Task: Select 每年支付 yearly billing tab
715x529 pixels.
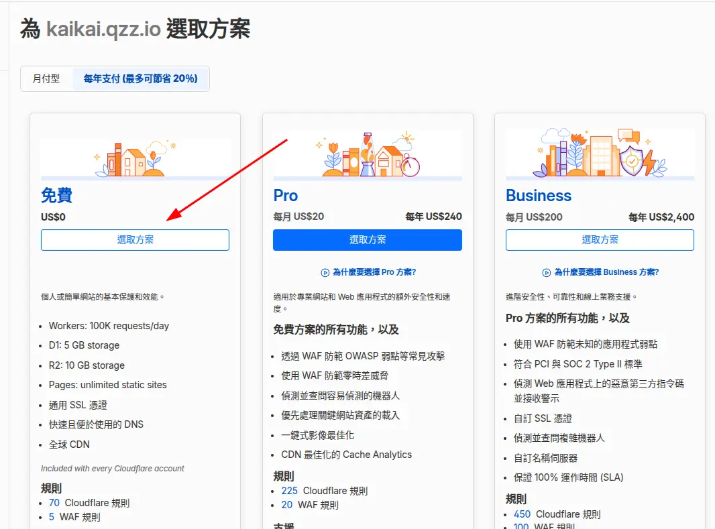Action: (140, 79)
